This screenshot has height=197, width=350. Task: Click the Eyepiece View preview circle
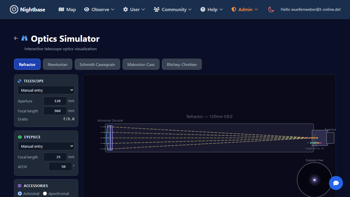tap(314, 180)
